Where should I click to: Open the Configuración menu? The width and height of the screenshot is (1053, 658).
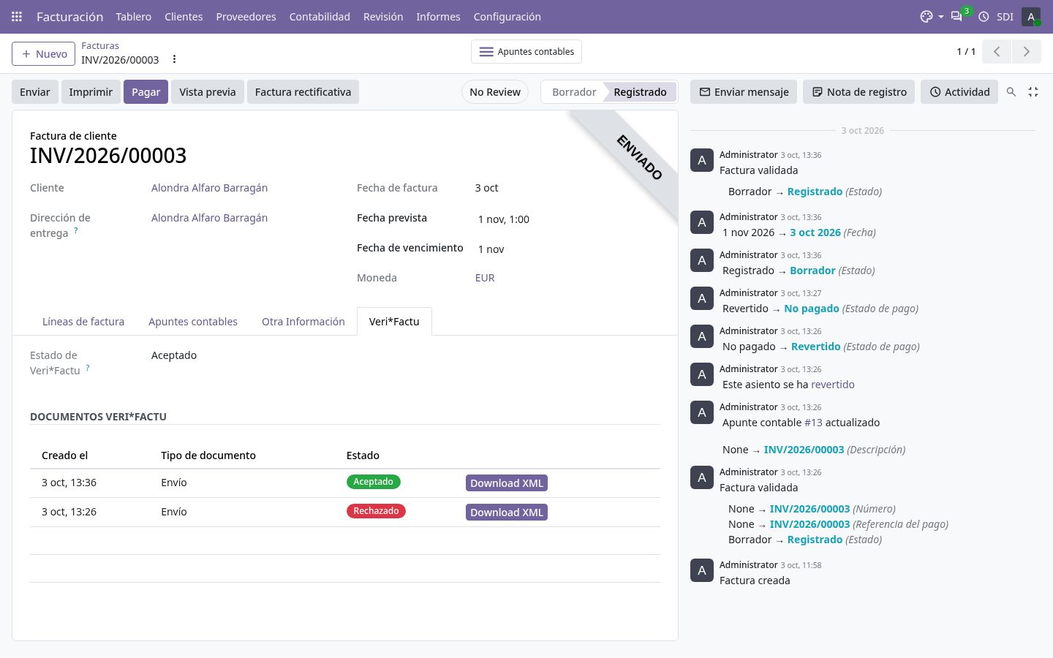(507, 16)
